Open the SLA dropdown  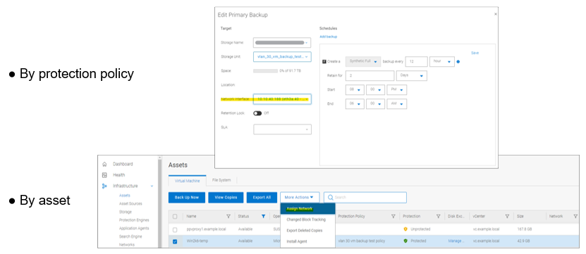pos(282,129)
